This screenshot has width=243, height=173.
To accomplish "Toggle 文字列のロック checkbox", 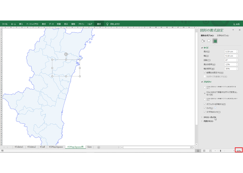I will click(205, 112).
